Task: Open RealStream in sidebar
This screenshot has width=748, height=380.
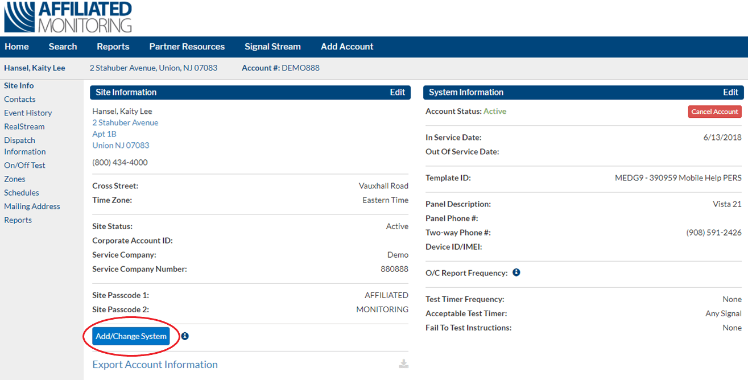Action: tap(24, 126)
